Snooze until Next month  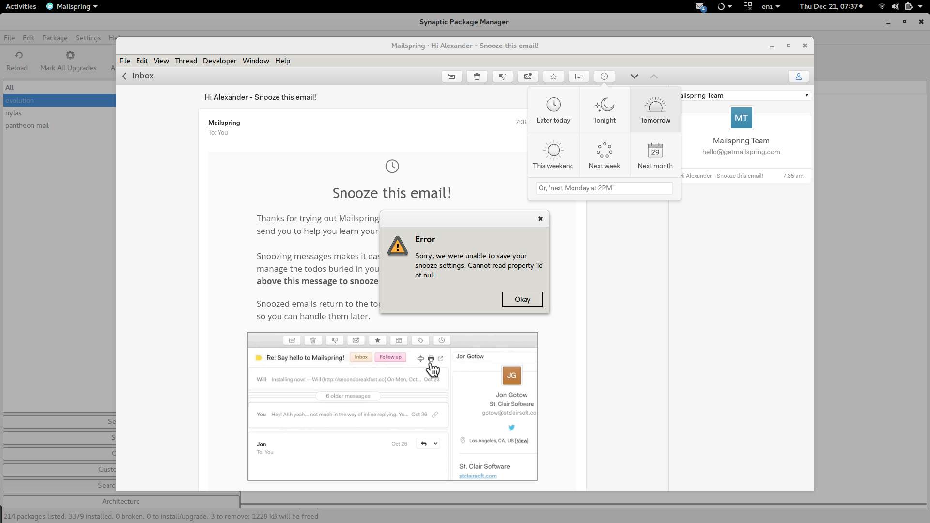(x=655, y=155)
